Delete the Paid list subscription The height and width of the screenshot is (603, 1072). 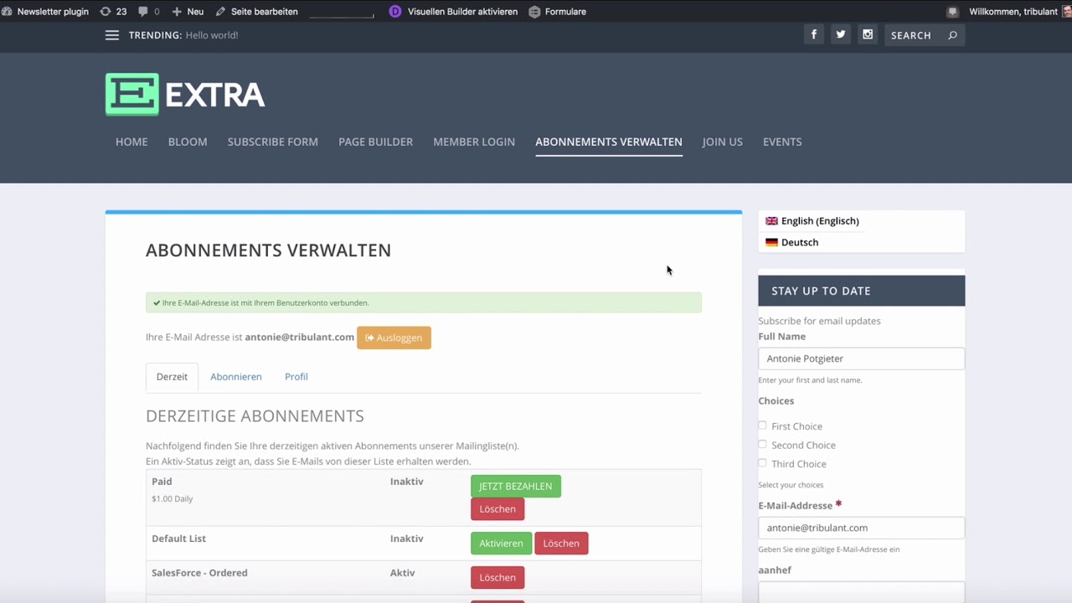click(x=497, y=509)
